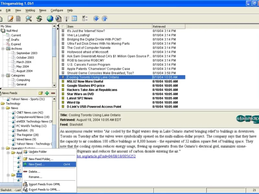The image size is (259, 194).
Task: Choose Delete… in context menu
Action: (x=50, y=172)
